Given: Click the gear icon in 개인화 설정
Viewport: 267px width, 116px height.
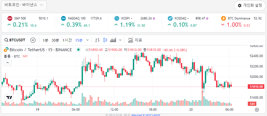Looking at the screenshot, I should coord(240,5).
